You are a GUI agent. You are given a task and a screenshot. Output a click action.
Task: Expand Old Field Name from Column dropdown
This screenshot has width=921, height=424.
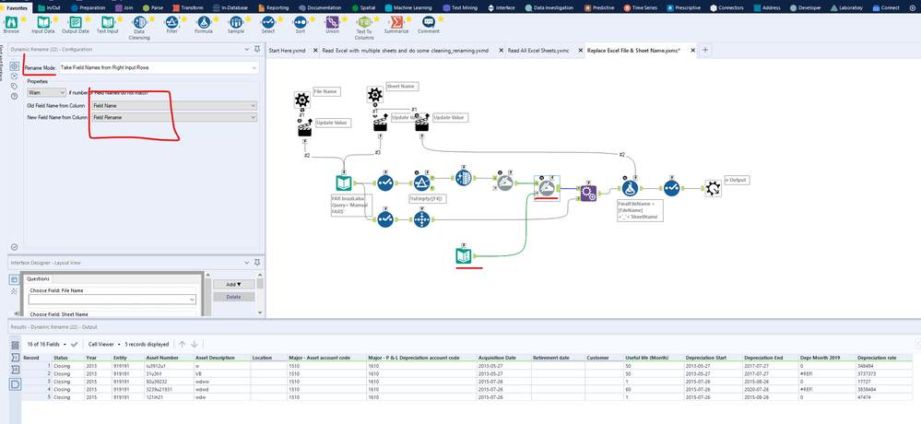pos(174,106)
